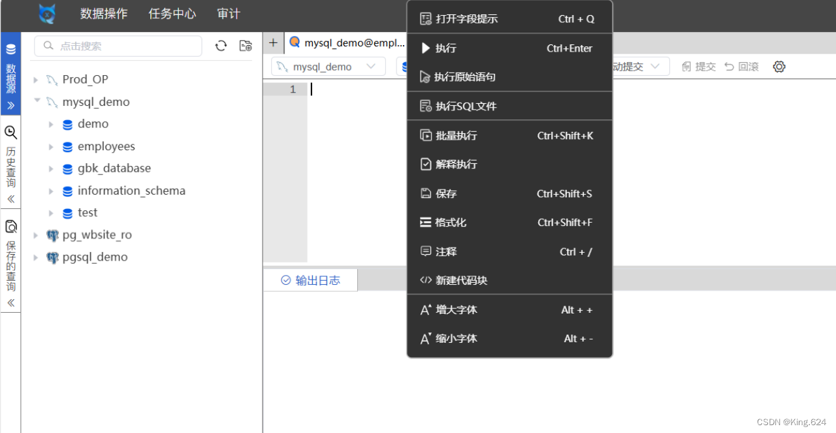
Task: Select the employees database
Action: coord(106,146)
